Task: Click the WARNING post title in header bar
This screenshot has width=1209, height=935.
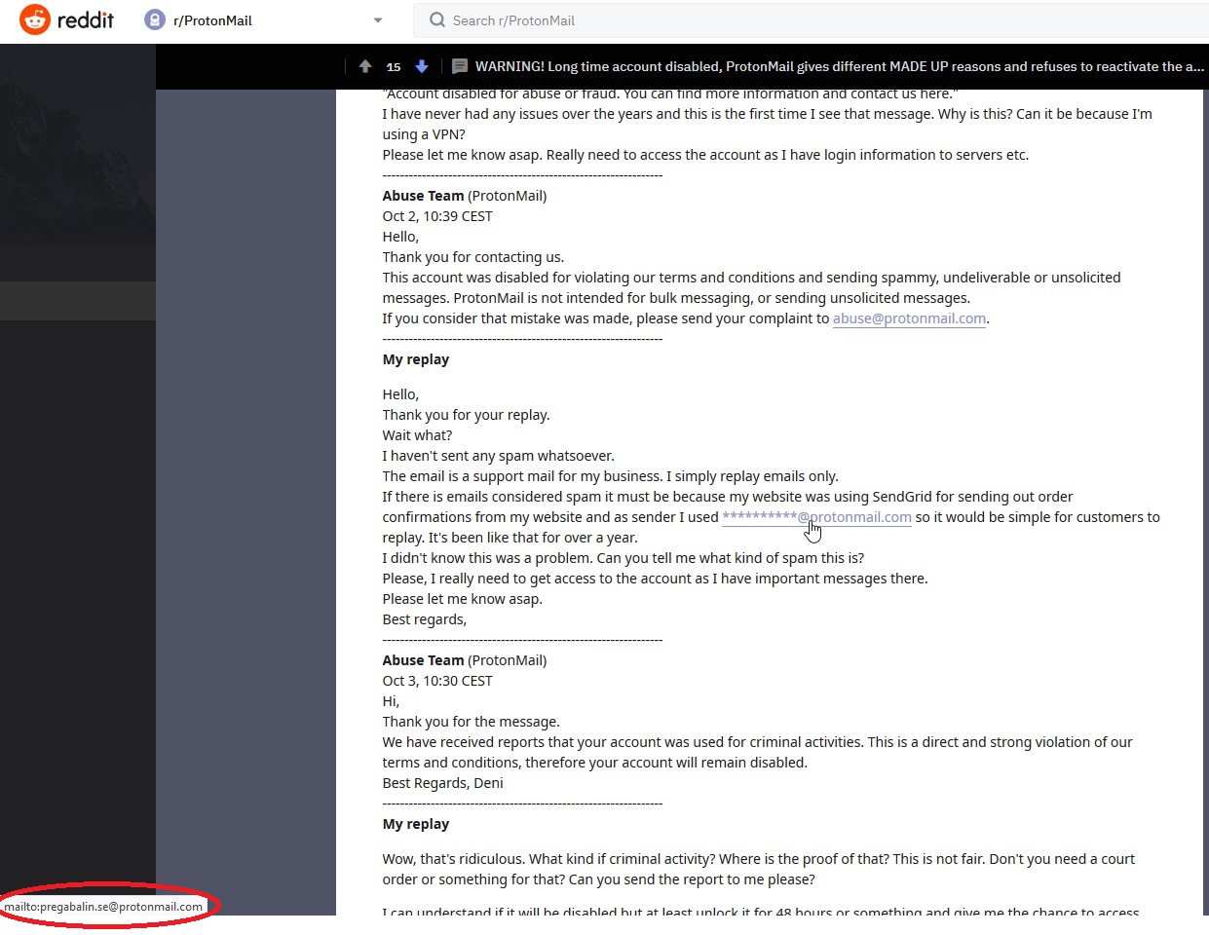Action: click(x=839, y=66)
